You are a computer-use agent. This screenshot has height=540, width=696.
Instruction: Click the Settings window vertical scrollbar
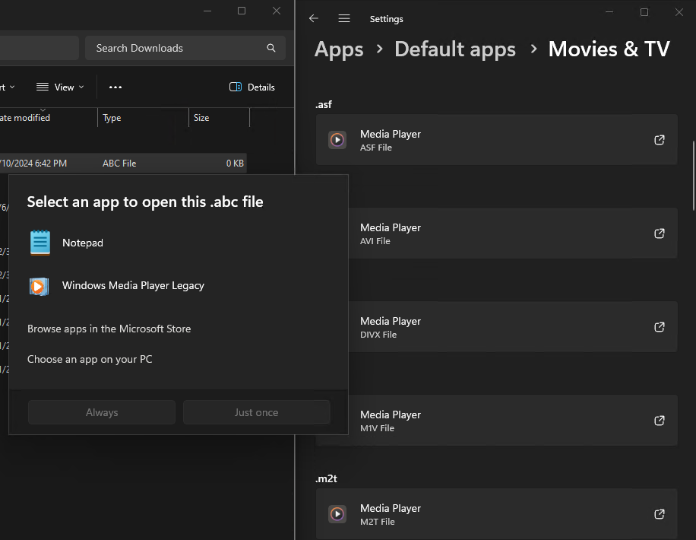point(693,176)
